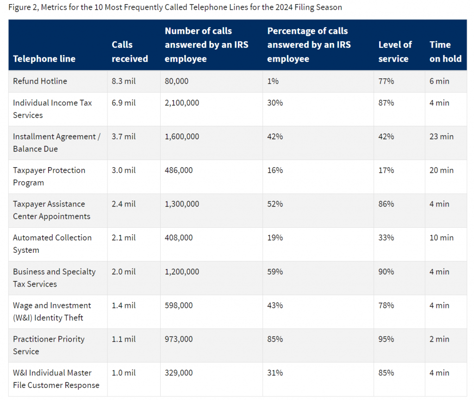Click the "Practitioner Priority Service" row label
Screen dimensions: 474x400
[49, 345]
